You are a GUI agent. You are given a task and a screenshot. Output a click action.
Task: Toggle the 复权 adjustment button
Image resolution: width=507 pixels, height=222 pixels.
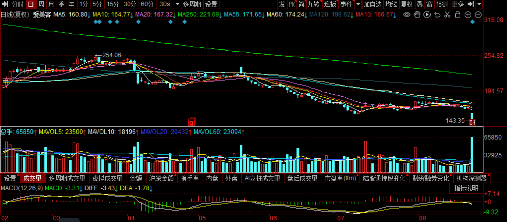click(x=406, y=4)
